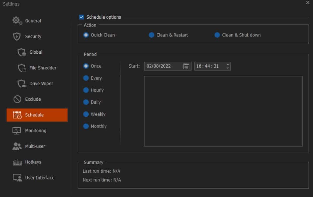The width and height of the screenshot is (313, 197).
Task: Open General settings gear icon
Action: coord(17,21)
